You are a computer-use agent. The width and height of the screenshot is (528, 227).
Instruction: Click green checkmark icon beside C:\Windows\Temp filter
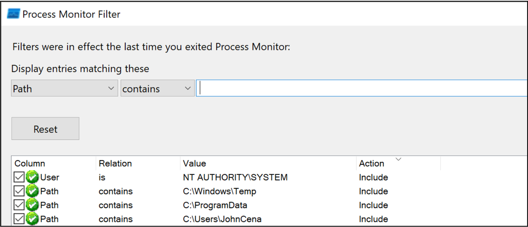click(x=32, y=191)
